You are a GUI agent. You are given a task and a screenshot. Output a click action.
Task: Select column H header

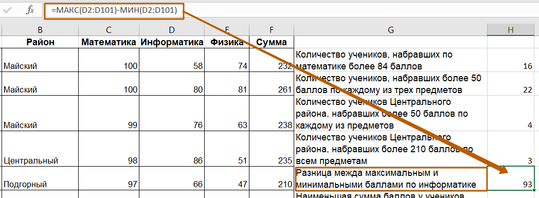511,30
